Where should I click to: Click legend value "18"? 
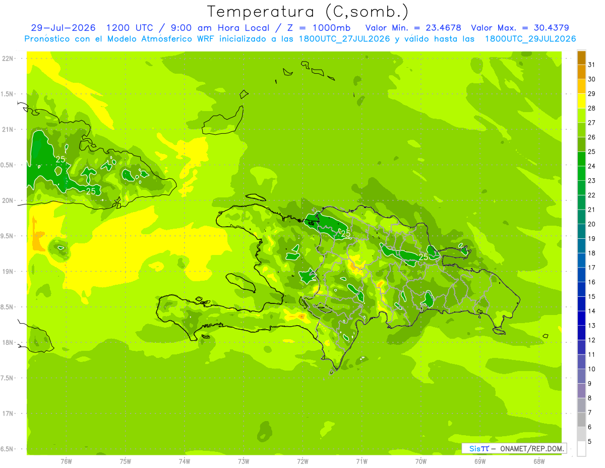point(592,253)
